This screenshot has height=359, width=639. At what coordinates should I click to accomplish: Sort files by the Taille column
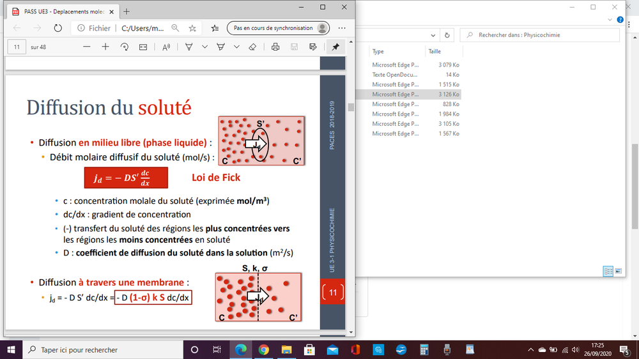(435, 52)
